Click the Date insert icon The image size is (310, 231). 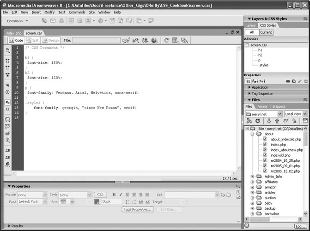(x=112, y=21)
